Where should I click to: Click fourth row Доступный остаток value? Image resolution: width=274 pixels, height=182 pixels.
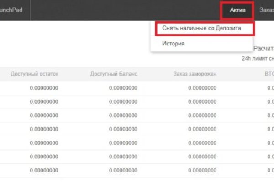point(44,129)
